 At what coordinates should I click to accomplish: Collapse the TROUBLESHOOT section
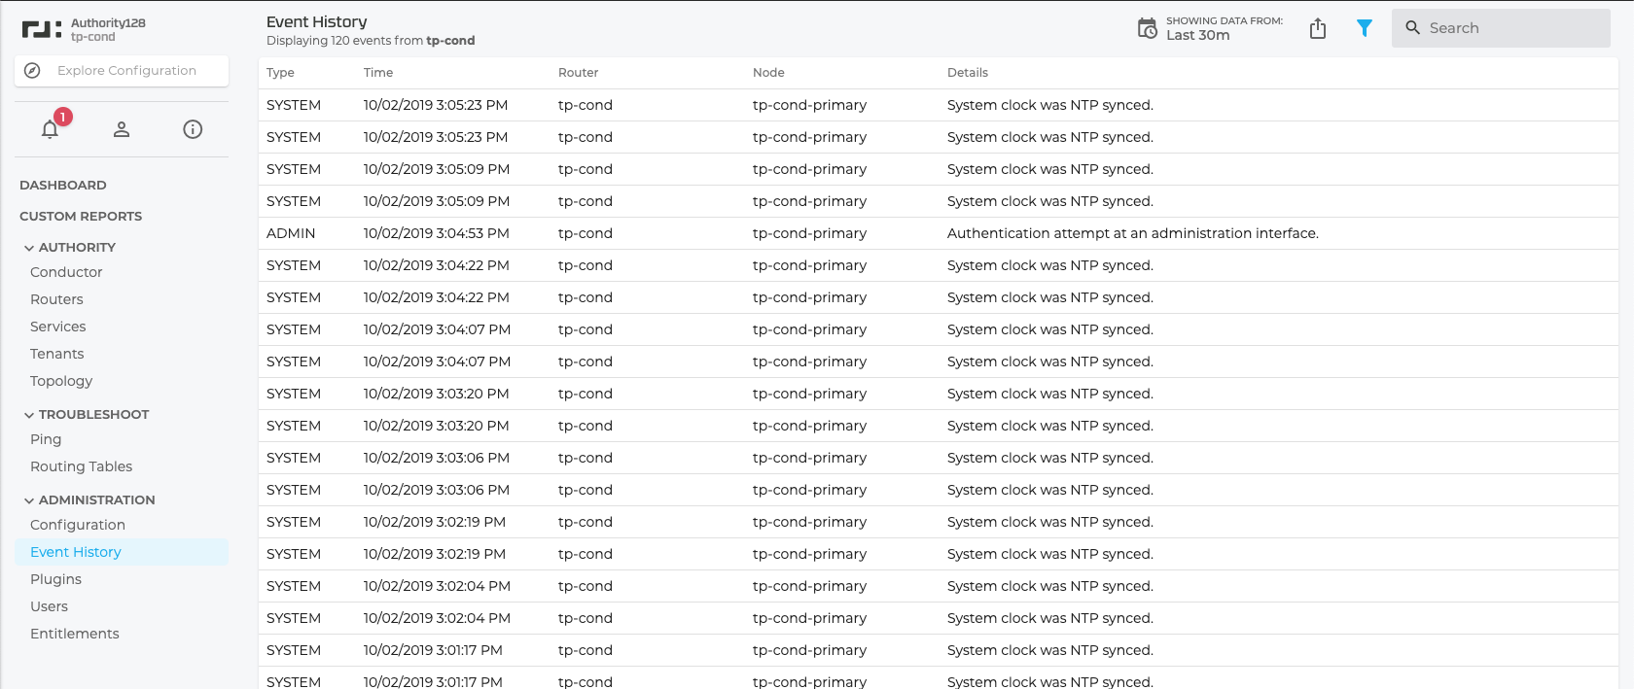click(29, 415)
